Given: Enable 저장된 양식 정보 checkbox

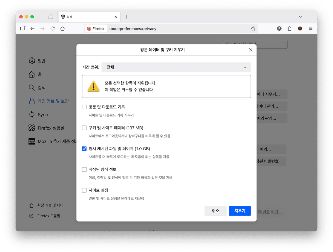Looking at the screenshot, I should [84, 169].
